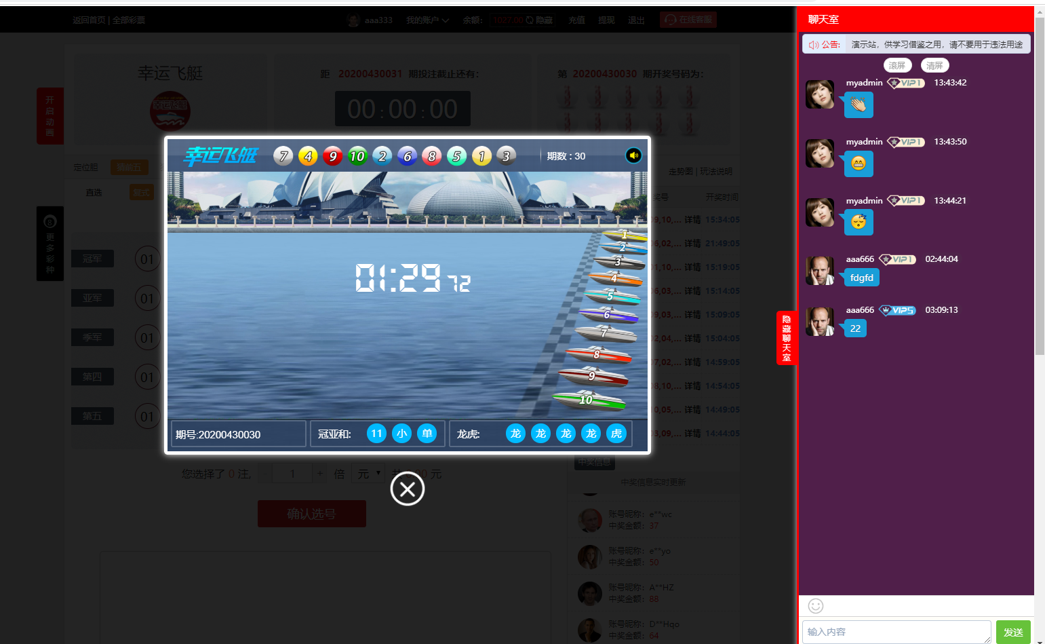Click the red number 9 ball
The width and height of the screenshot is (1045, 644).
(332, 156)
